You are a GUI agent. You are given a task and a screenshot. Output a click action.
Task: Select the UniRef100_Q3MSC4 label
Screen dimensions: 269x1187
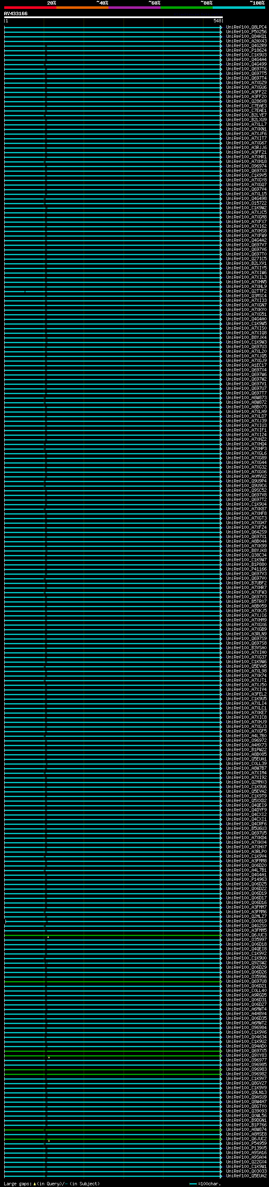246,296
